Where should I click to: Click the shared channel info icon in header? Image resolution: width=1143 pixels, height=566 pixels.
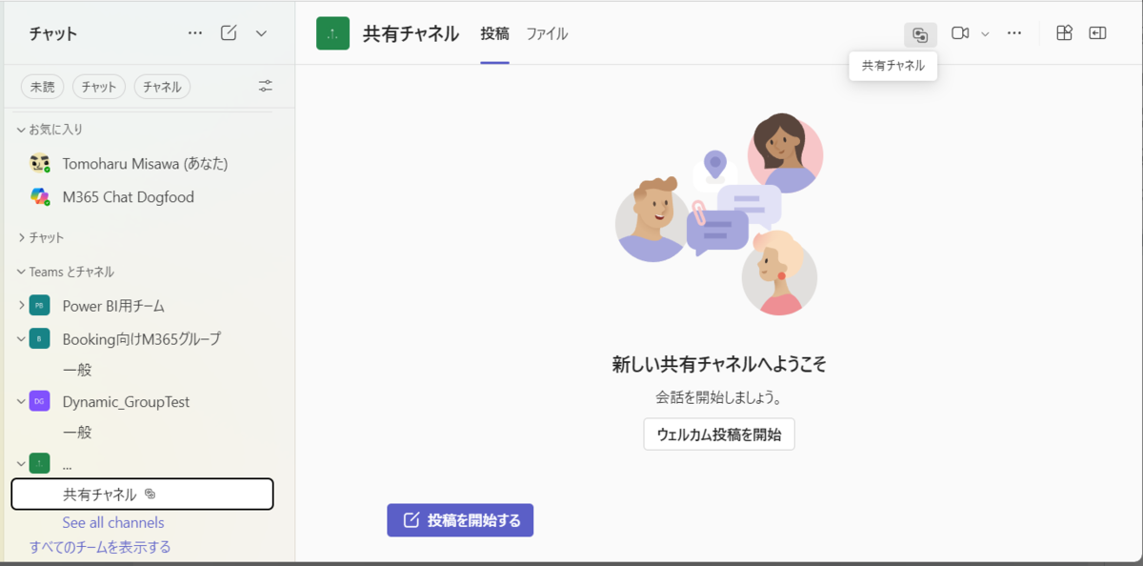920,34
